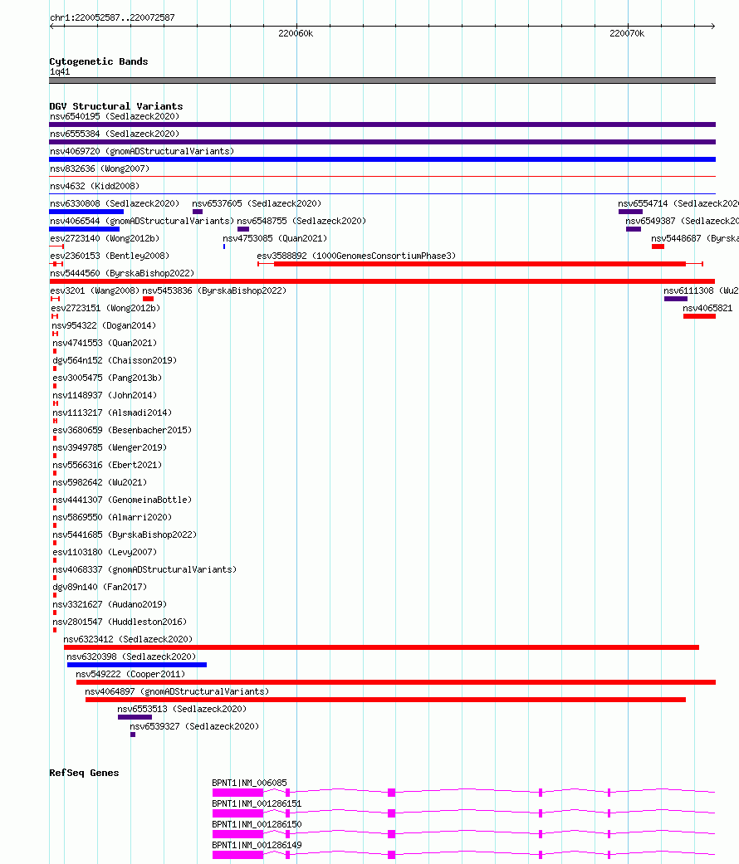Open the nsv5441685 (ByrskaBishop2022) label
Image resolution: width=739 pixels, height=864 pixels.
(x=125, y=535)
